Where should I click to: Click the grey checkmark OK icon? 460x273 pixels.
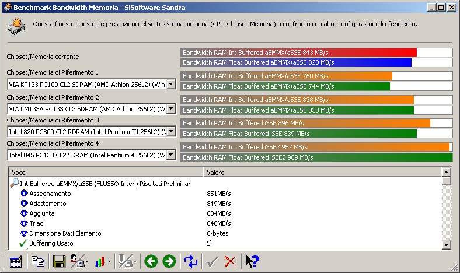pos(212,261)
